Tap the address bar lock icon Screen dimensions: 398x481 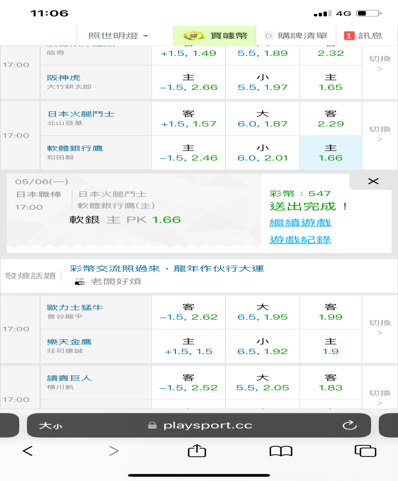coord(152,425)
